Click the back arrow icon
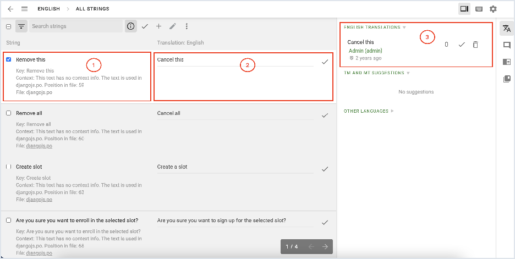Screen dimensions: 515x259 pos(10,9)
